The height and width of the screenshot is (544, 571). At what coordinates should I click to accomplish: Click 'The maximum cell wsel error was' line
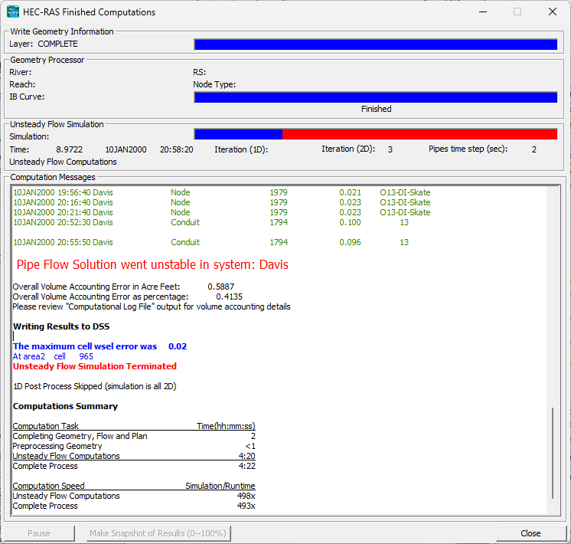(x=100, y=346)
